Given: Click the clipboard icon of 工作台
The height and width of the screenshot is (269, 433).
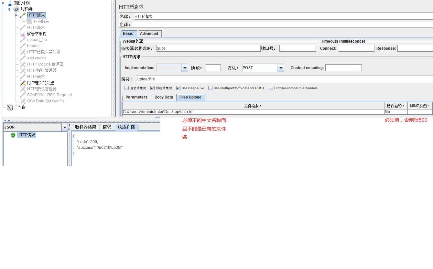Looking at the screenshot, I should pyautogui.click(x=10, y=107).
